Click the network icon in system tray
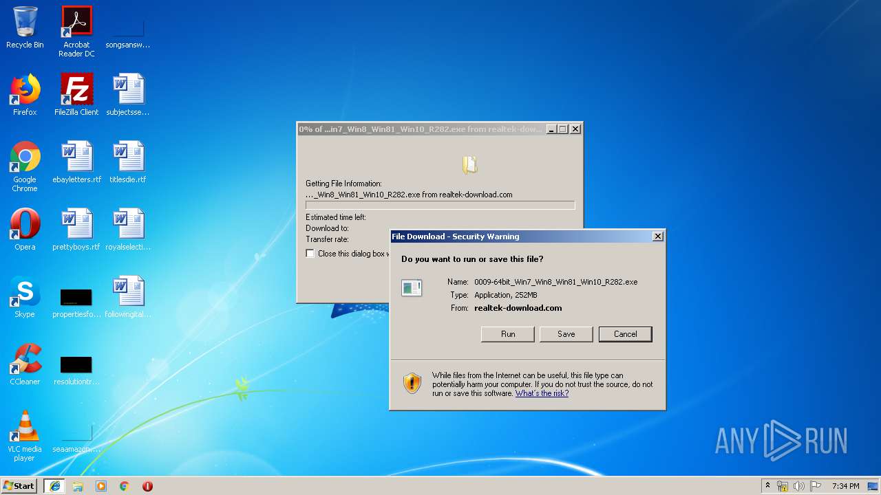Screen dimensions: 881x495 [783, 486]
